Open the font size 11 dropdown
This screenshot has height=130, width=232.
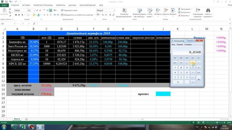click(34, 10)
